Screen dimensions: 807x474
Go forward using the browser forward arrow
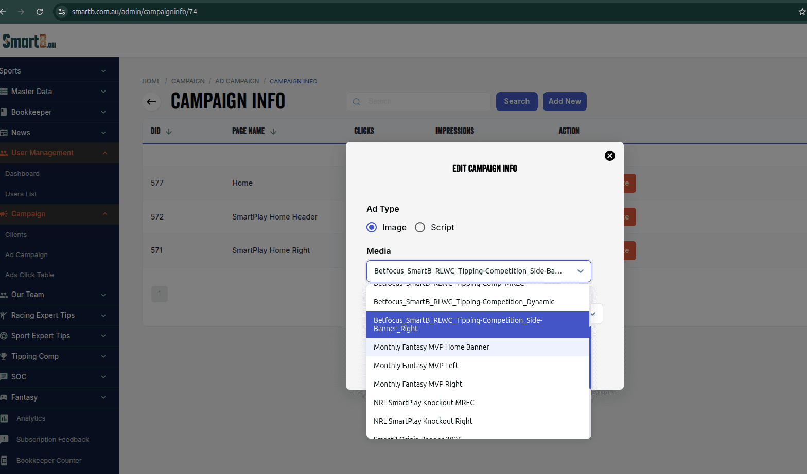click(21, 11)
